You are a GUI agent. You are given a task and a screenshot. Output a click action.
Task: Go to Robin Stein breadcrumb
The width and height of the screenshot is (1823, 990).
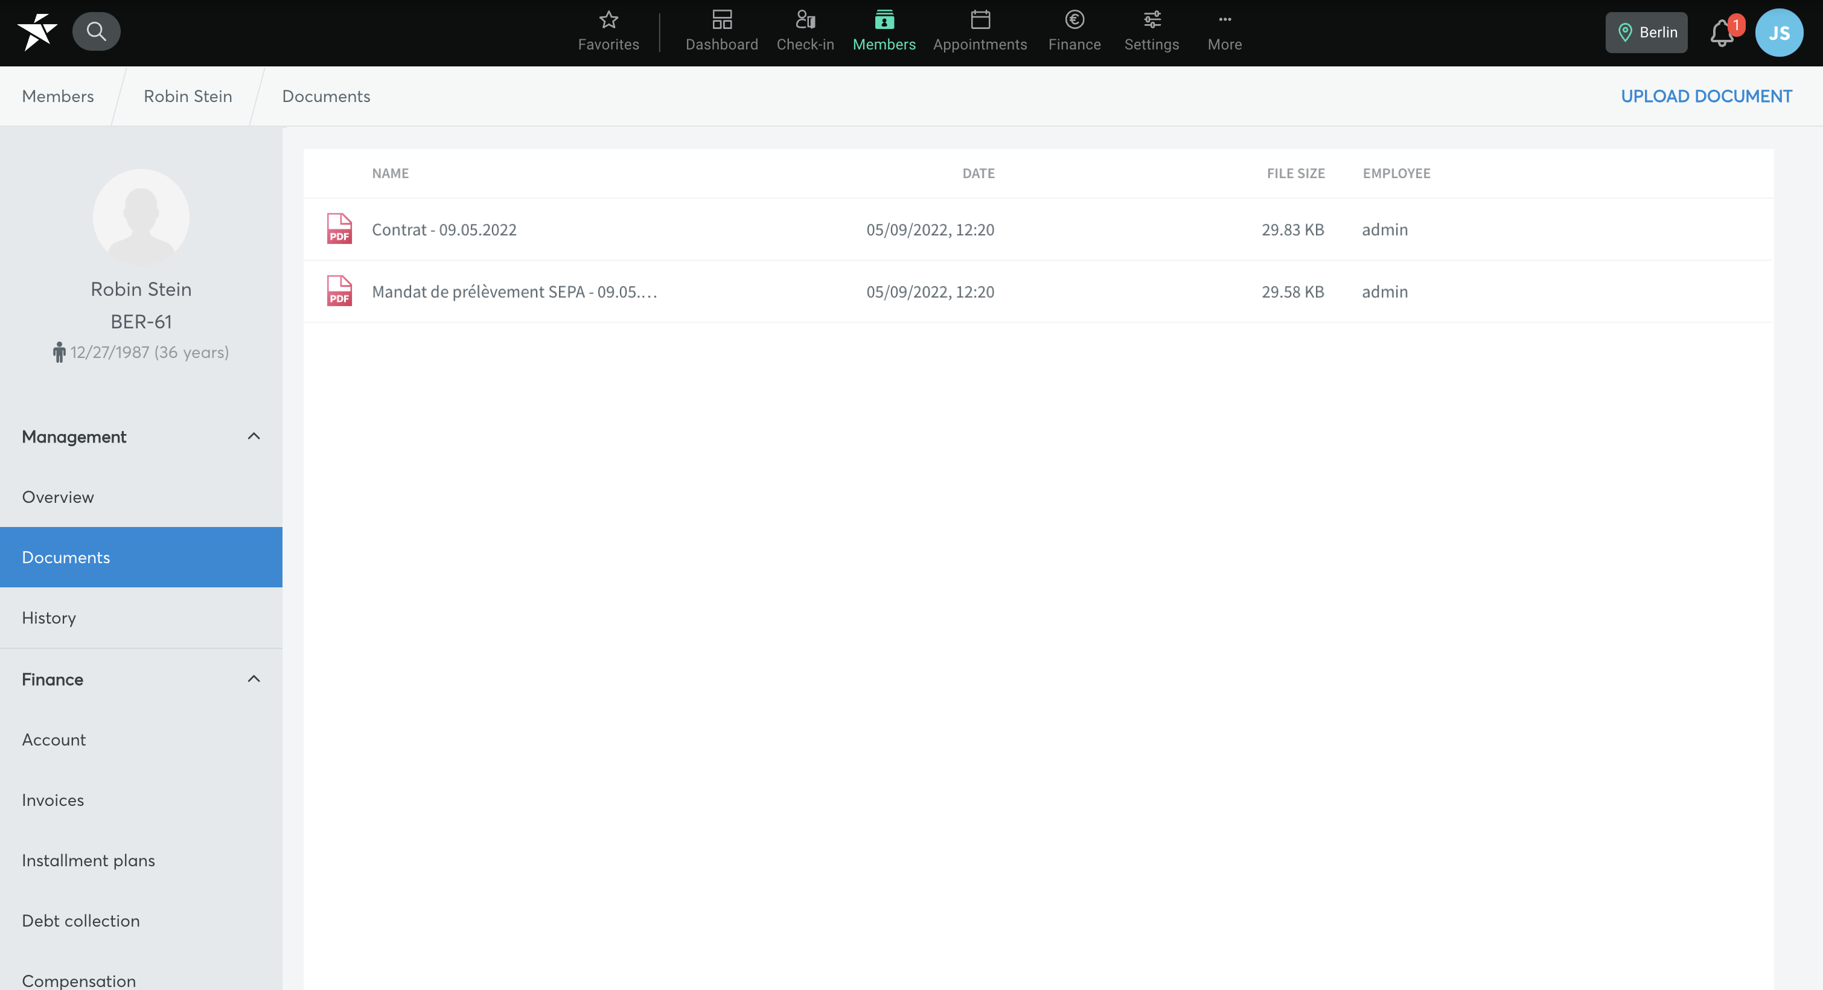[188, 96]
